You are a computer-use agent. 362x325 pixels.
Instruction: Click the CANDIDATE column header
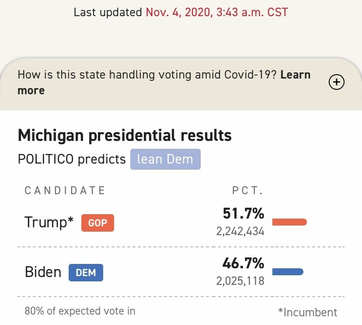65,191
